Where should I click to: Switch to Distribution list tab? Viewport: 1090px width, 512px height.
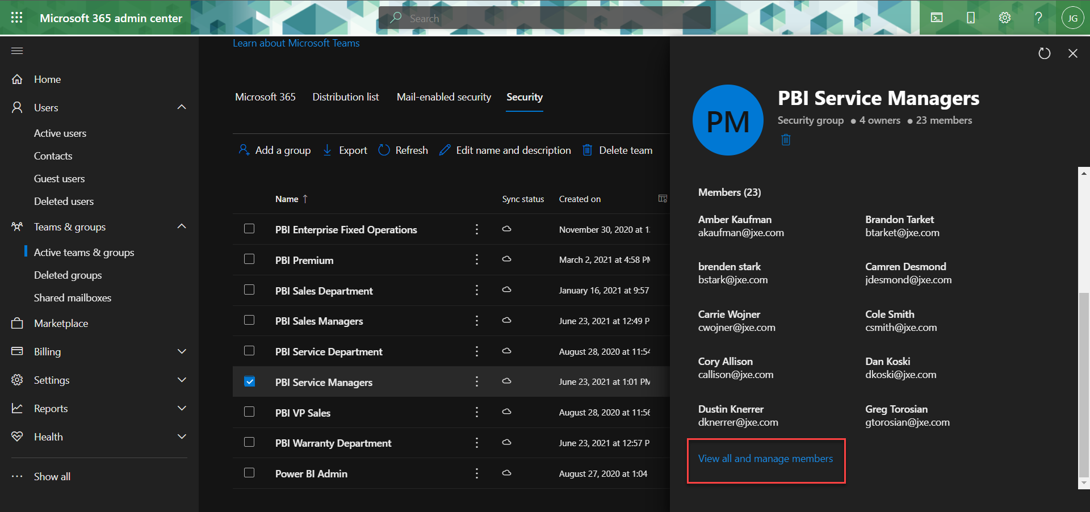point(345,97)
